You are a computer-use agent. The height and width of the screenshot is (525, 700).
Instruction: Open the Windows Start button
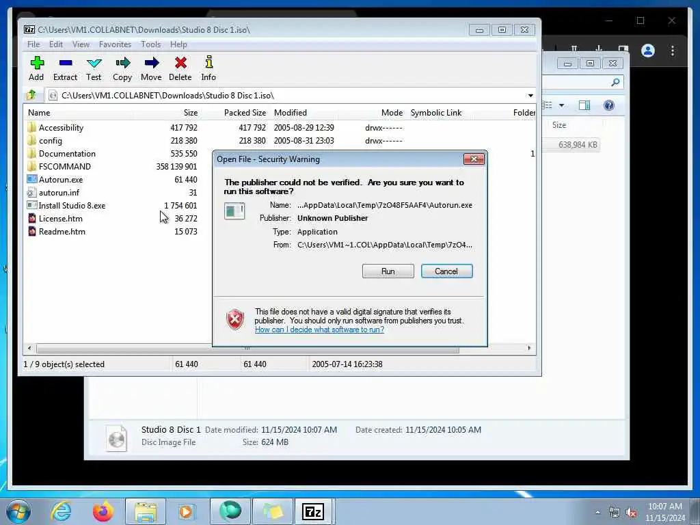pyautogui.click(x=18, y=511)
